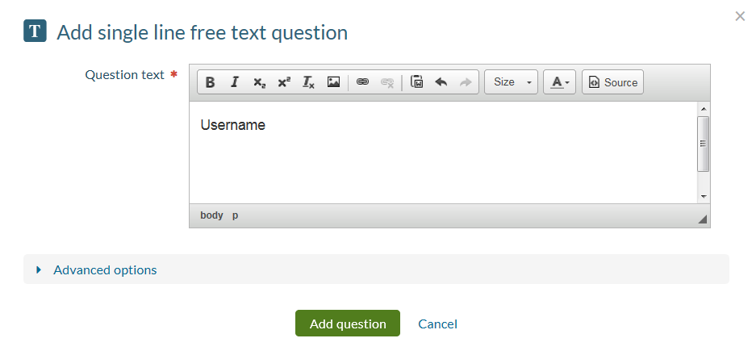Select the subscript formatting icon
The height and width of the screenshot is (355, 752).
pos(260,82)
